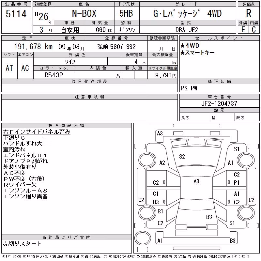Viewport: 261px width, 261px height.
Task: Select the AT shift value
Action: point(9,68)
